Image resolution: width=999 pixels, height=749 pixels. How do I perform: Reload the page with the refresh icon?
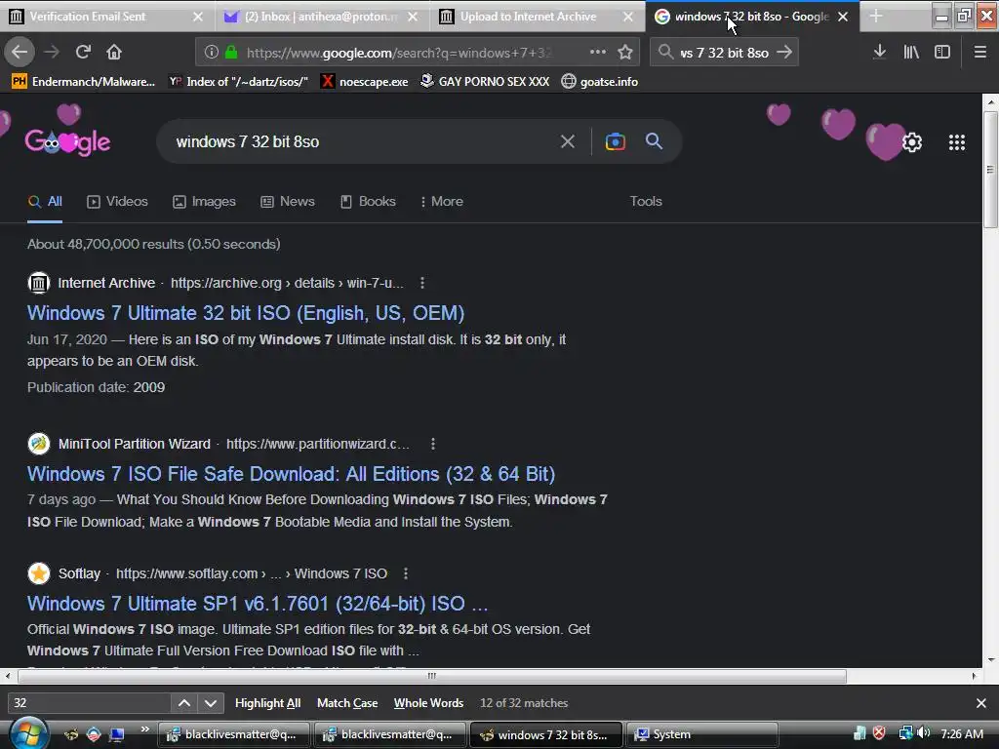point(83,53)
